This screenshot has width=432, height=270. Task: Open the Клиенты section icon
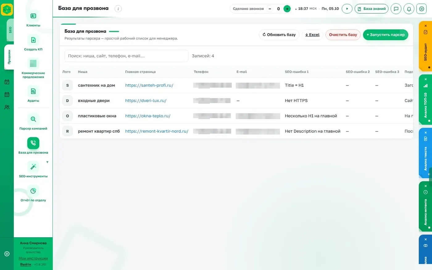click(33, 16)
